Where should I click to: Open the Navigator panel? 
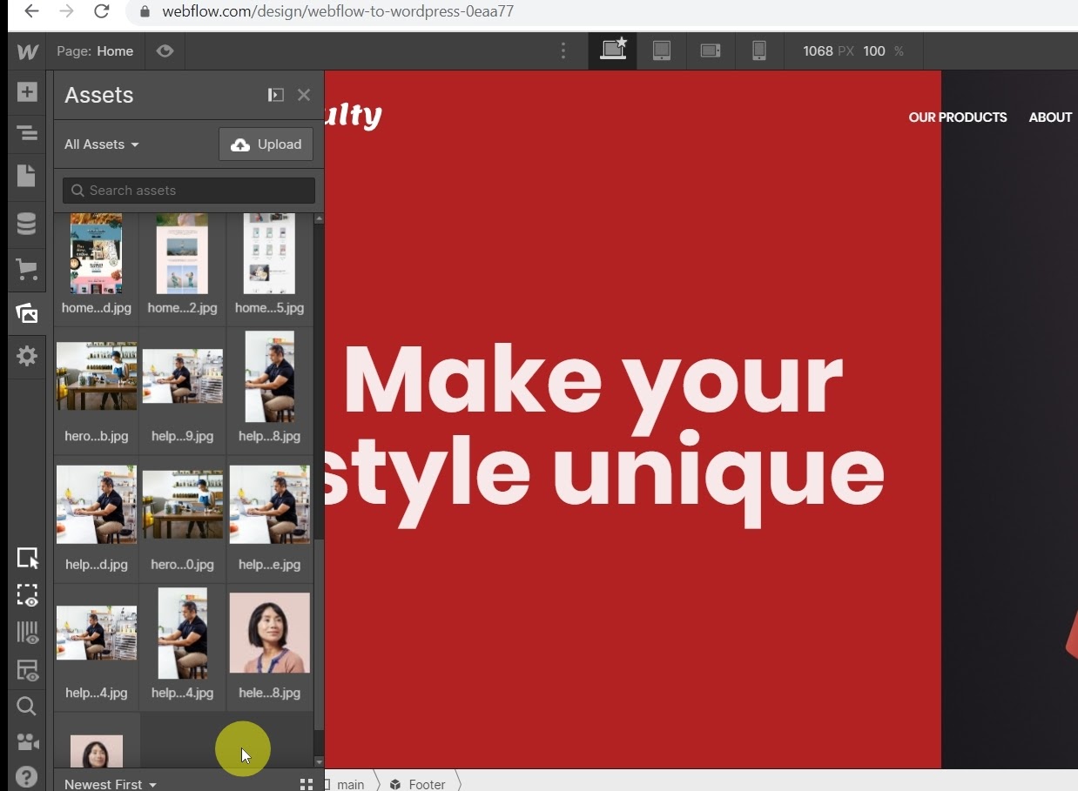coord(27,133)
